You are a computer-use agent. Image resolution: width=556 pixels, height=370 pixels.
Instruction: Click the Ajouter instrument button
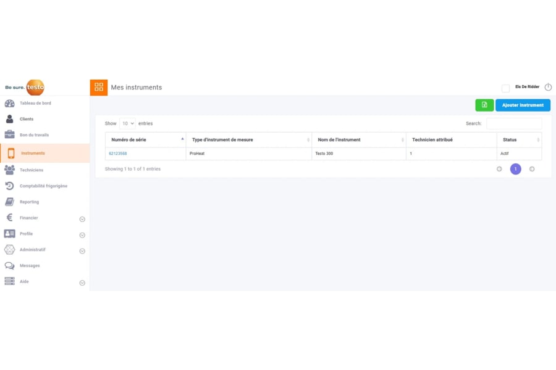click(x=523, y=105)
